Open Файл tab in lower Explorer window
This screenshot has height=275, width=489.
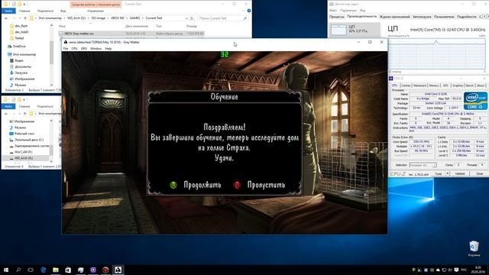[x=8, y=107]
